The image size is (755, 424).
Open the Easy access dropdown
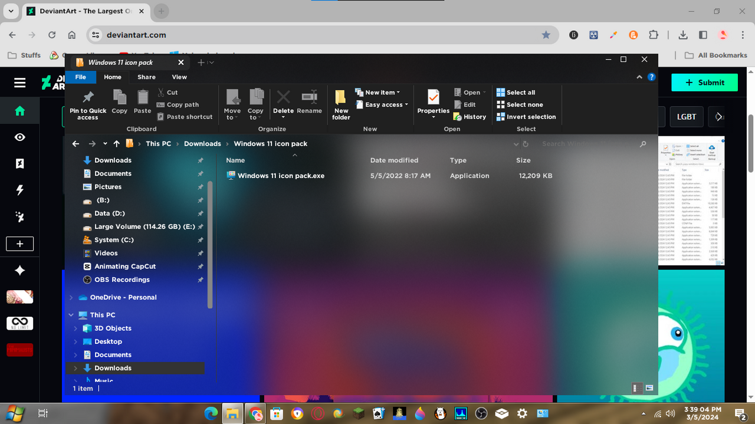point(382,105)
